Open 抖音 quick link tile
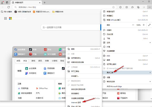The height and width of the screenshot is (107, 152). (x=33, y=50)
